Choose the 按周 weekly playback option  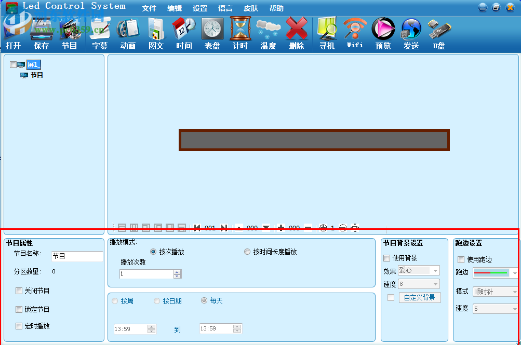pyautogui.click(x=115, y=300)
